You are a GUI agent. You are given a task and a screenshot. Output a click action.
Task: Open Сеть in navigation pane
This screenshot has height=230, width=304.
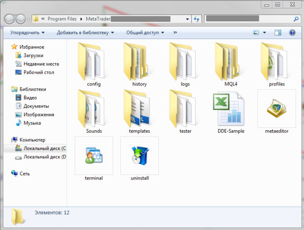(20, 174)
